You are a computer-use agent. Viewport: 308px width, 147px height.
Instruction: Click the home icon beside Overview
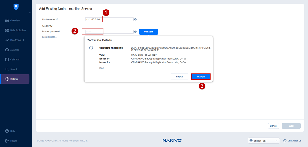click(7, 20)
